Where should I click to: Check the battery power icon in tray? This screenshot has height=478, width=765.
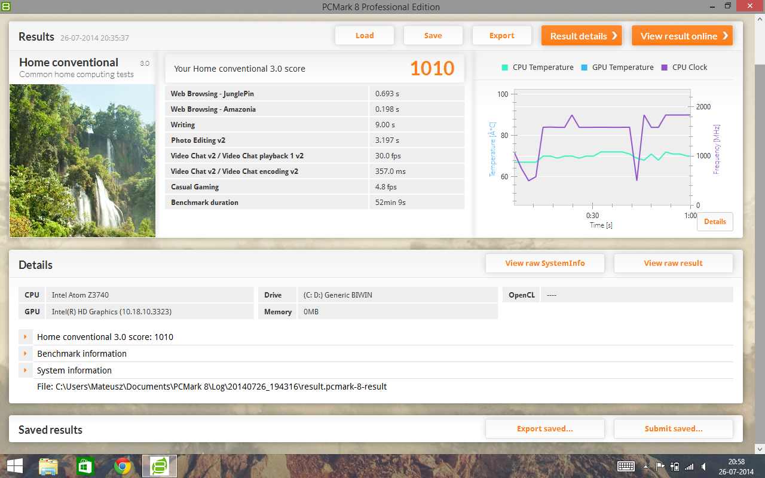pos(675,467)
